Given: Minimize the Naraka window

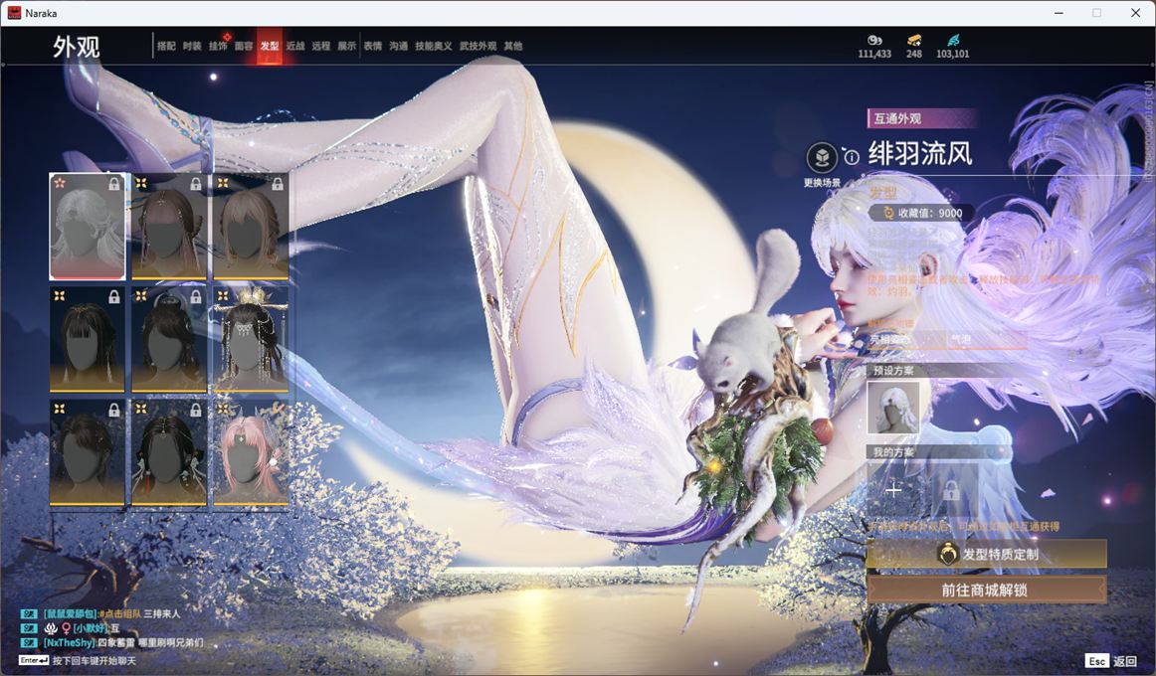Looking at the screenshot, I should (1059, 13).
